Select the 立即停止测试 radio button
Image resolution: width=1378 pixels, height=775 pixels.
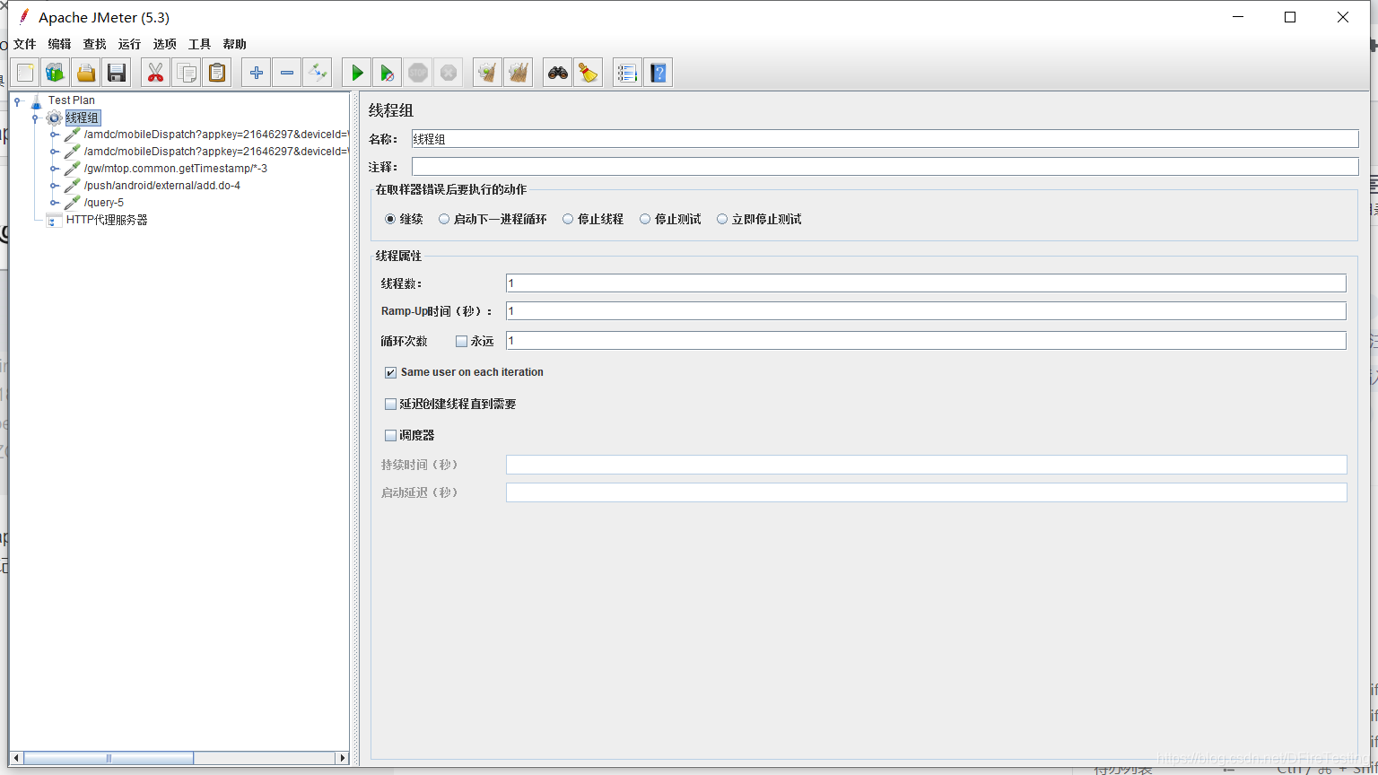[722, 219]
